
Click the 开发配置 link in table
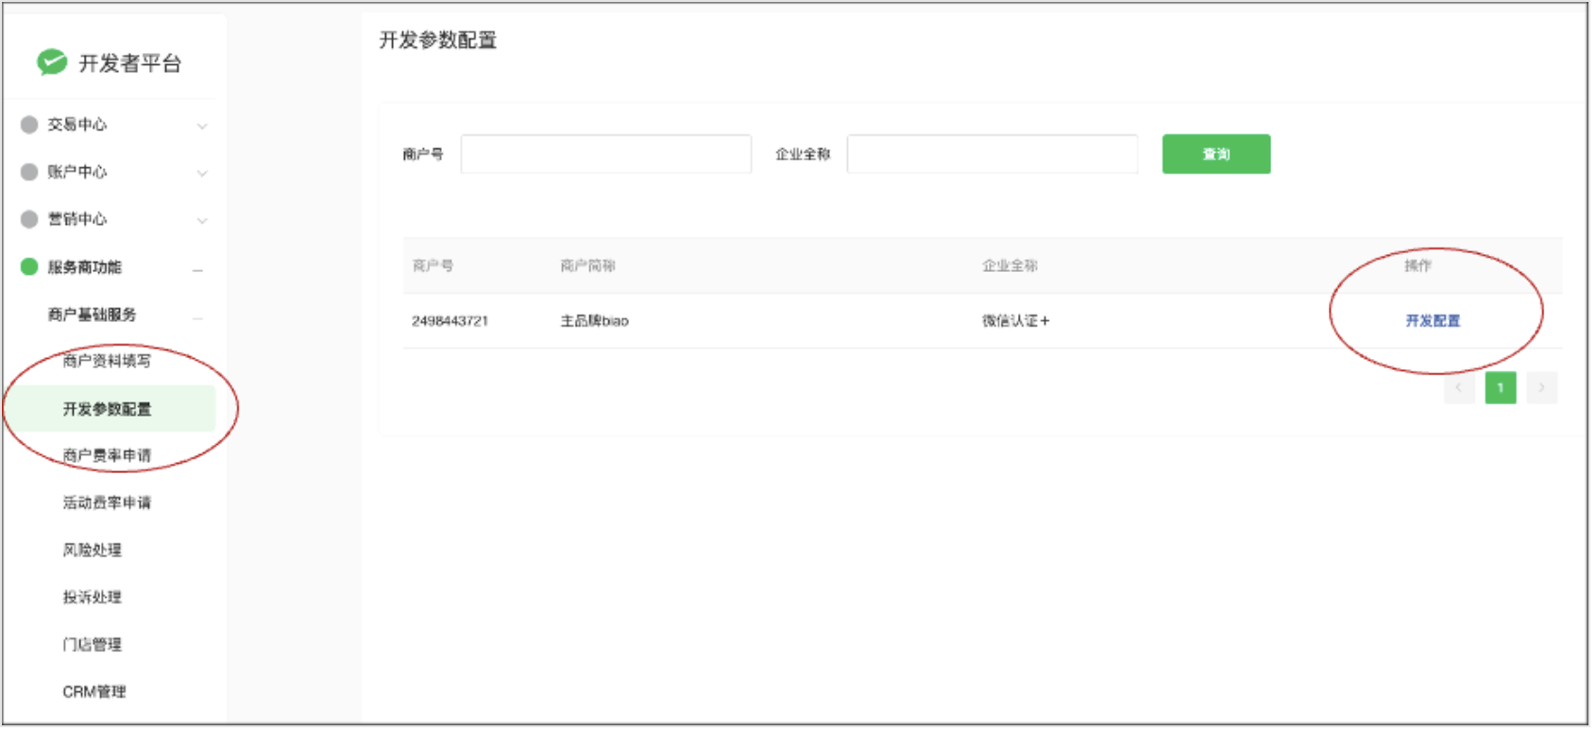click(x=1433, y=321)
